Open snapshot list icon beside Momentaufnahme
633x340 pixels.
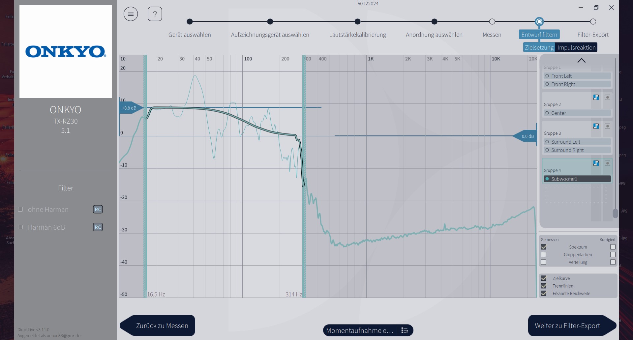click(405, 330)
